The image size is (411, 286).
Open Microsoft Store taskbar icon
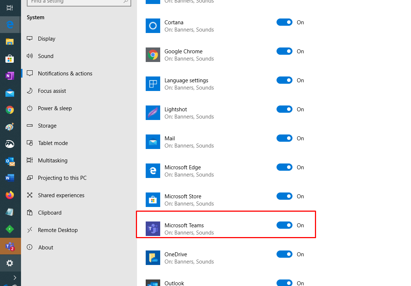point(10,59)
